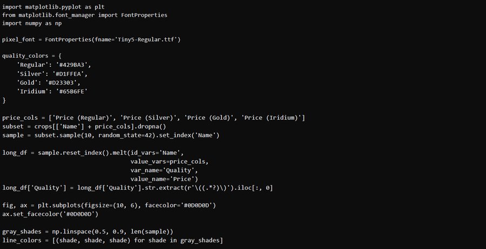Click the value_vars=price_cols argument

[x=169, y=161]
